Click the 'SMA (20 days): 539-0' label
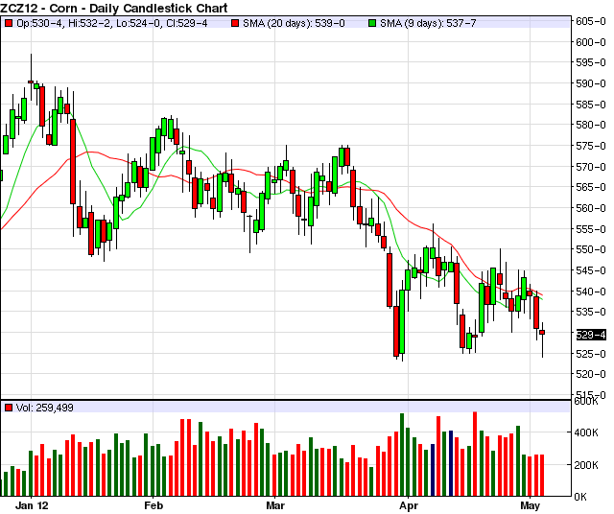 tap(294, 23)
